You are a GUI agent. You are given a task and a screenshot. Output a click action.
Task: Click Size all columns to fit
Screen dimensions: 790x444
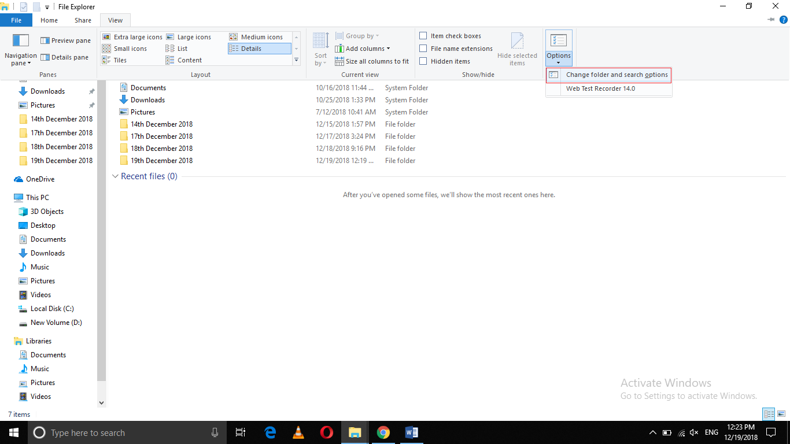pyautogui.click(x=372, y=61)
